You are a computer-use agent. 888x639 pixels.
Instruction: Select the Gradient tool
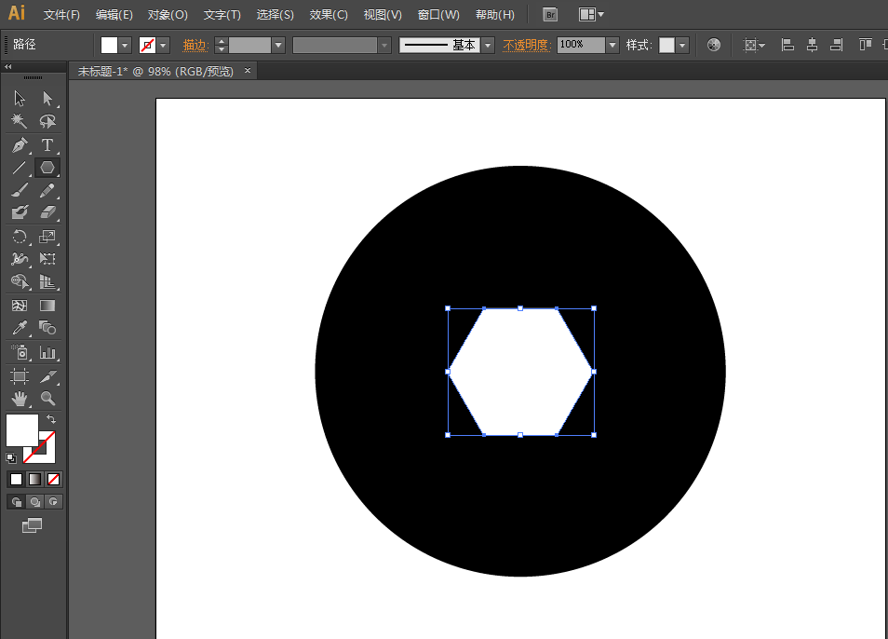coord(48,304)
